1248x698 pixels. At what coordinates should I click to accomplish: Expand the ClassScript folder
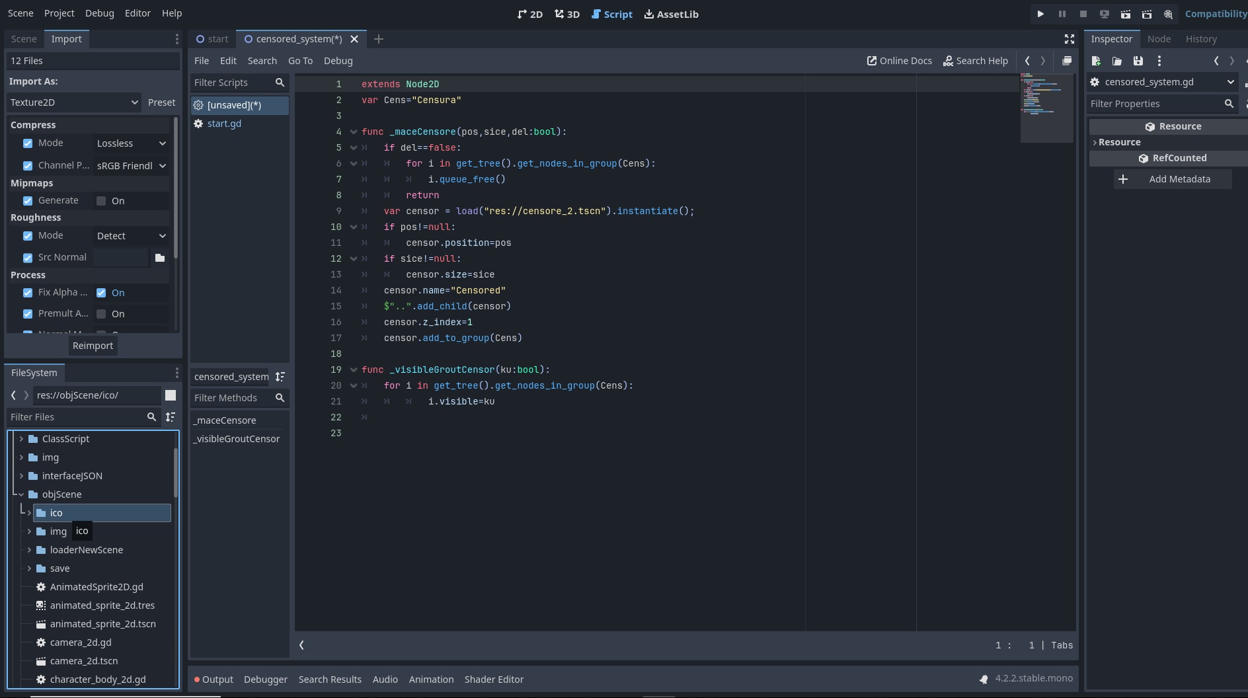point(21,439)
